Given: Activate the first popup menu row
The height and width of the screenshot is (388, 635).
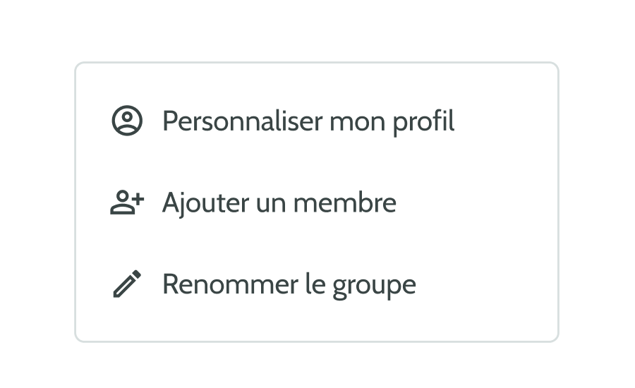Looking at the screenshot, I should point(317,121).
